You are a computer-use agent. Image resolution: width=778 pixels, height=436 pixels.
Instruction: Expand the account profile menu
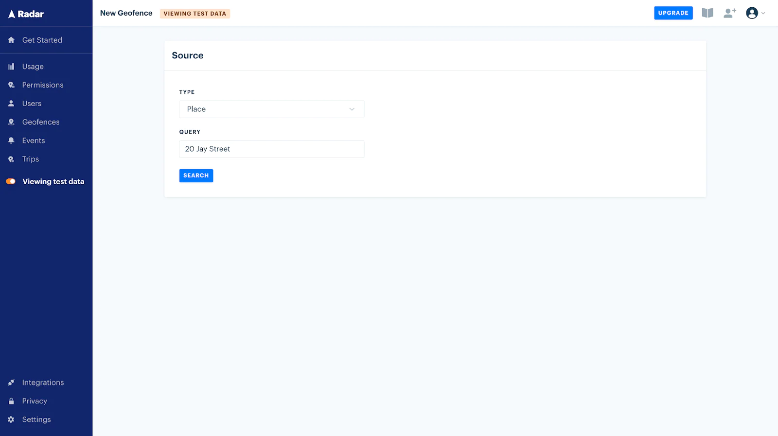click(755, 13)
